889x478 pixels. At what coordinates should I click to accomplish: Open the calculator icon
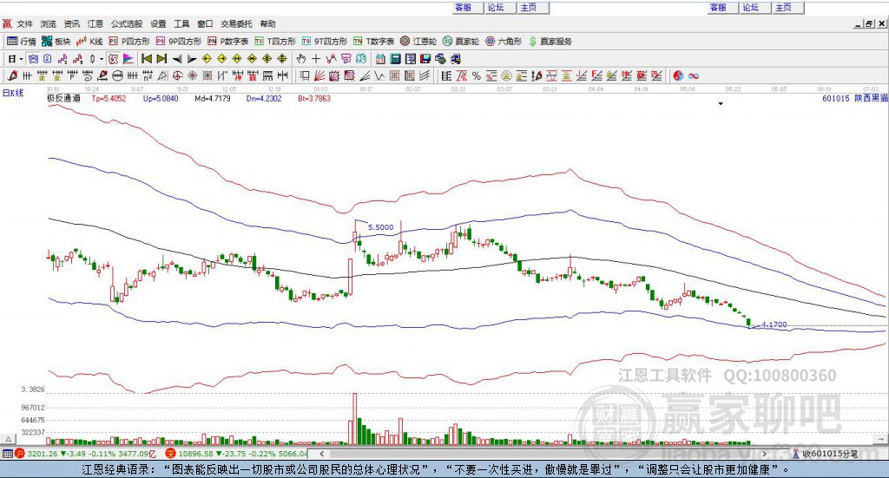[395, 59]
